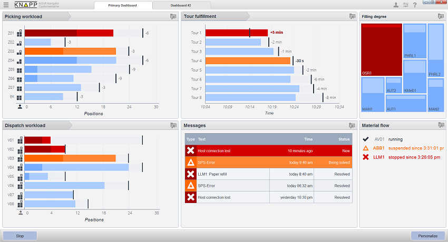This screenshot has width=448, height=242.
Task: Click the Z01 zone grid icon
Action: click(x=20, y=33)
